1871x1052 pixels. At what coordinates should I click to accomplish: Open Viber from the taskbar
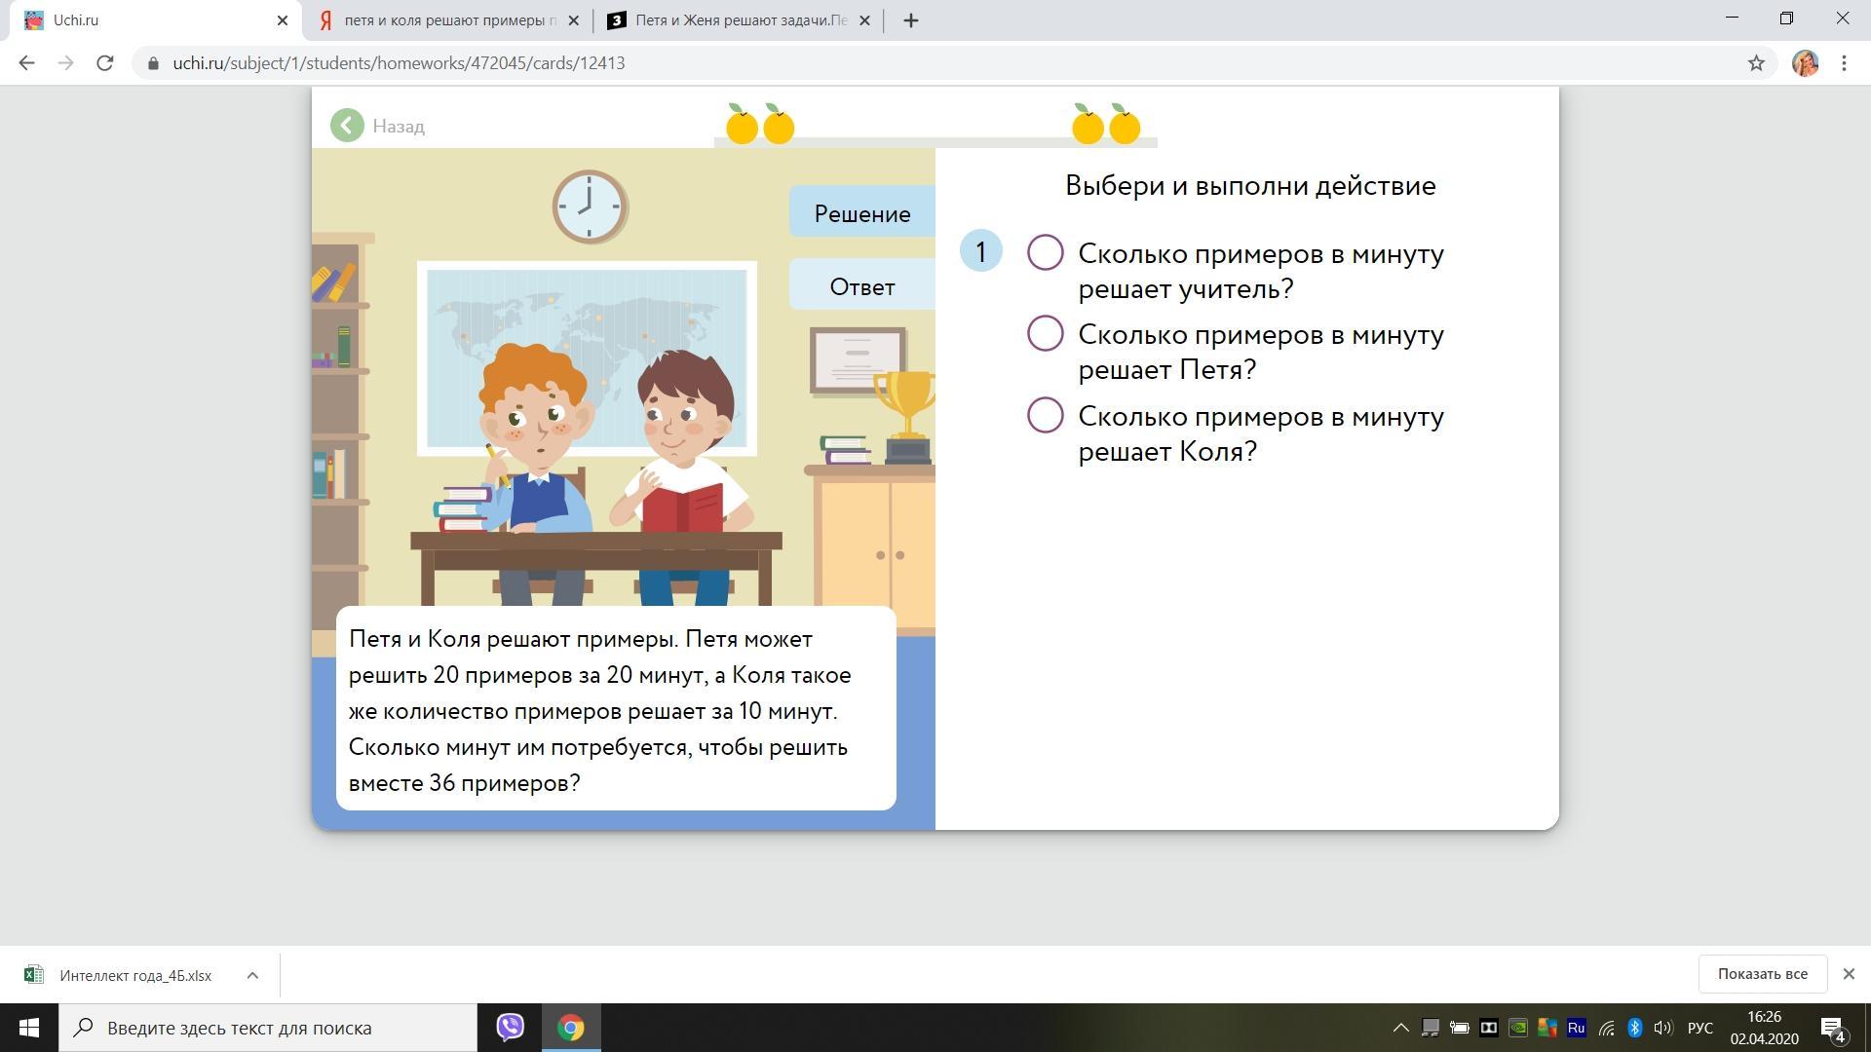(510, 1028)
